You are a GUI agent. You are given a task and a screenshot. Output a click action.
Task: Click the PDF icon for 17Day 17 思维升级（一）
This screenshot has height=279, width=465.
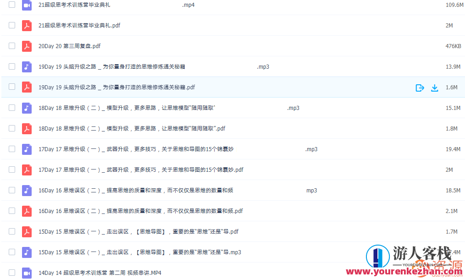pyautogui.click(x=27, y=170)
